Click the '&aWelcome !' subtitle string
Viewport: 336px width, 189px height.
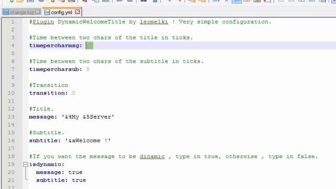tap(88, 141)
